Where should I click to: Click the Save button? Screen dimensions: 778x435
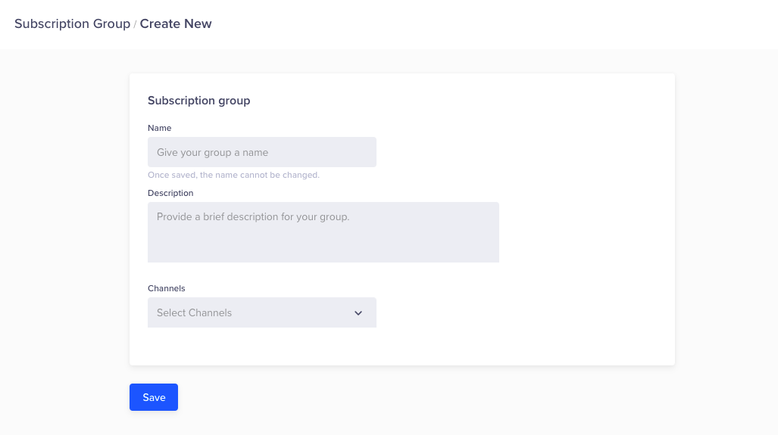click(x=154, y=397)
